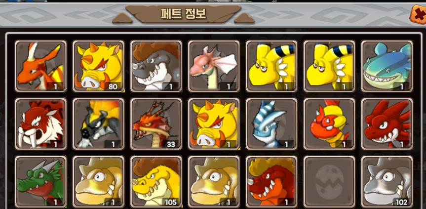Viewport: 426px width, 209px height.
Task: Select the red oriental dragon level 33
Action: coord(156,124)
